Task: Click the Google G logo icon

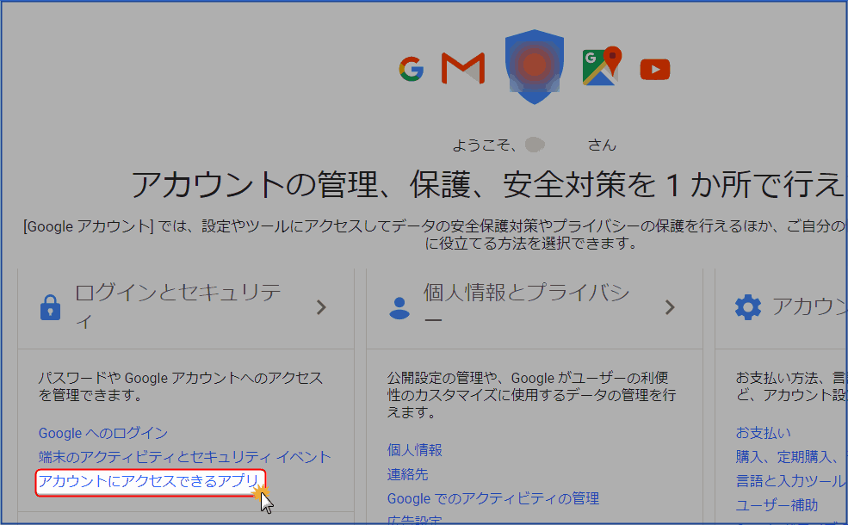Action: (x=412, y=69)
